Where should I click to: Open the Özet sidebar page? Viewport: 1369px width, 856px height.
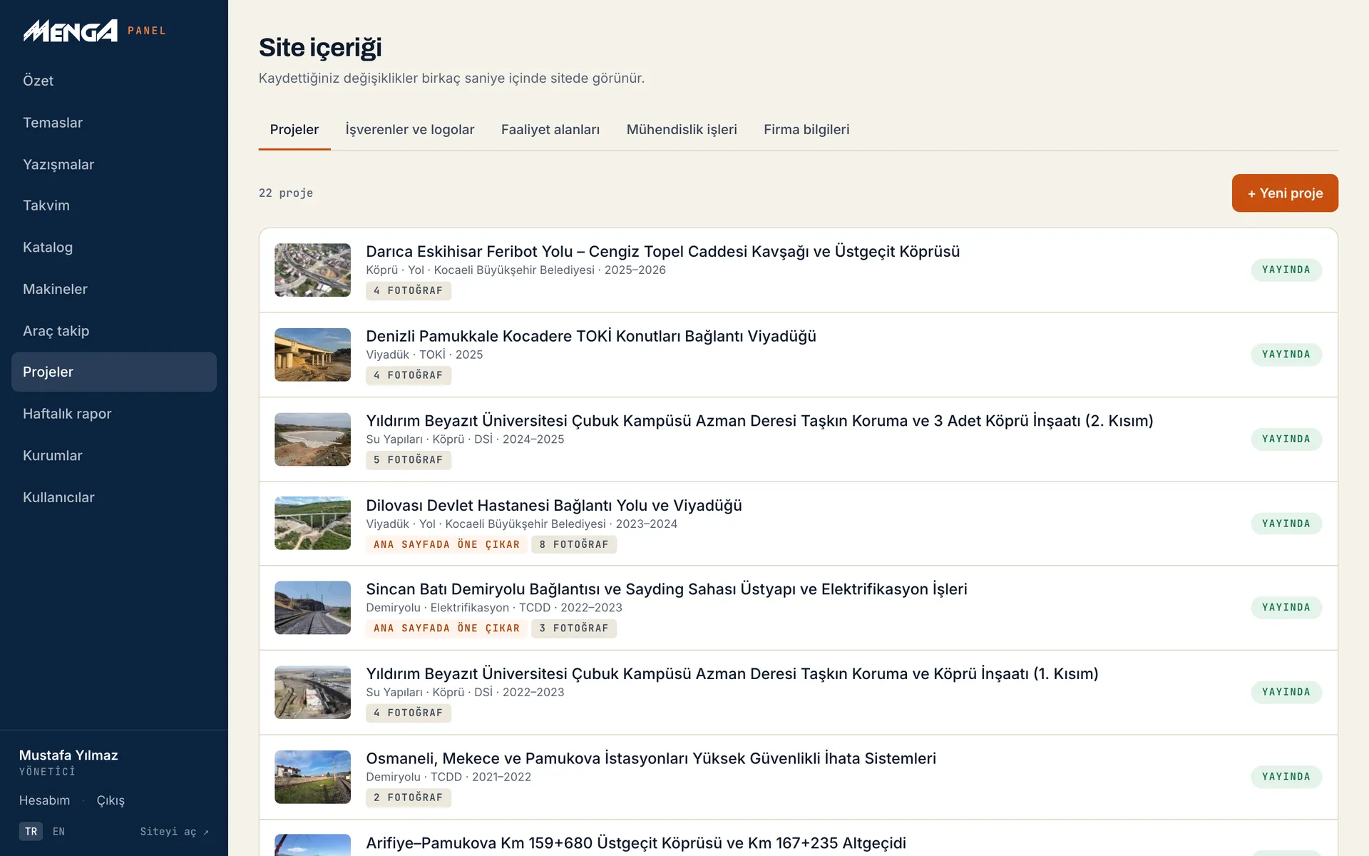[x=114, y=81]
